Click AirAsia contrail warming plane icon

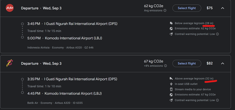[x=171, y=34]
